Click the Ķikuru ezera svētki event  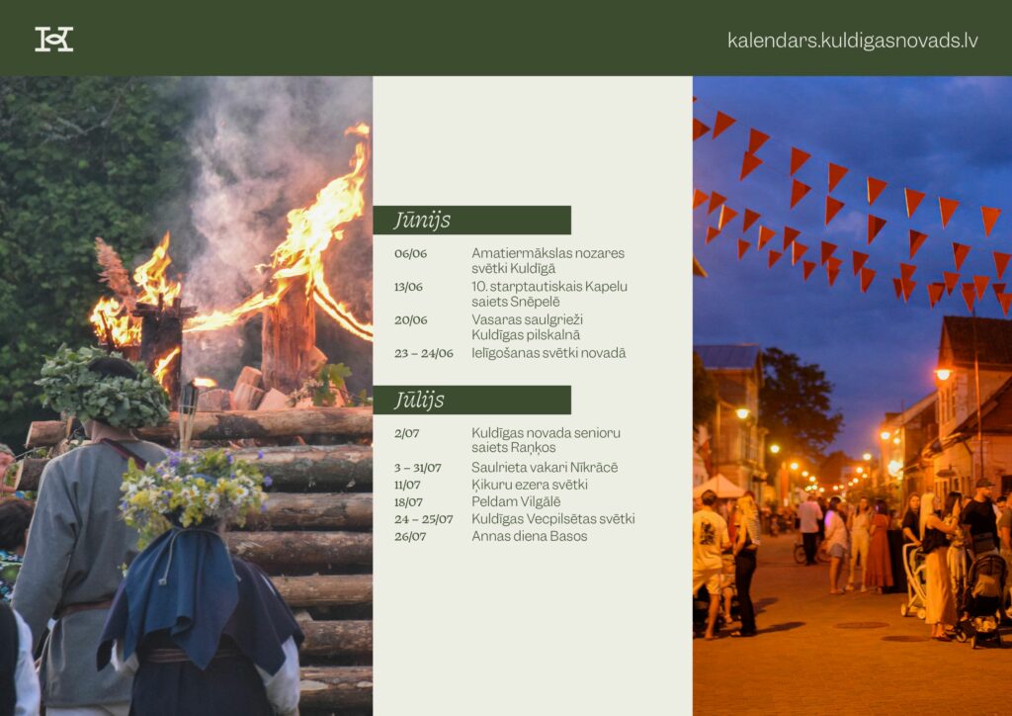pos(529,485)
